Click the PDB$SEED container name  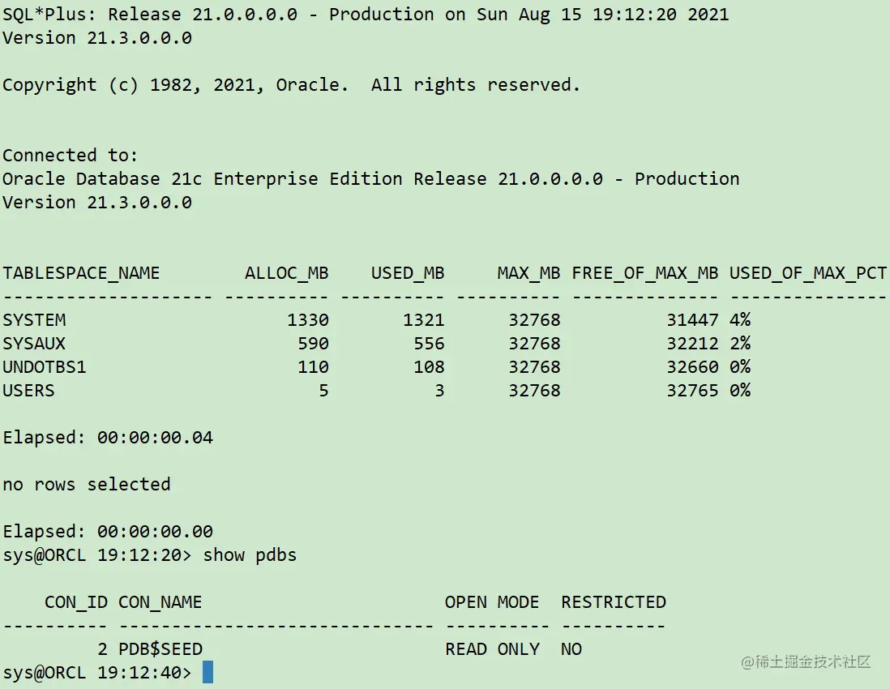160,648
